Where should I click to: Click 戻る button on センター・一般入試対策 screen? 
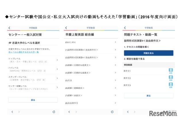pos(33,100)
